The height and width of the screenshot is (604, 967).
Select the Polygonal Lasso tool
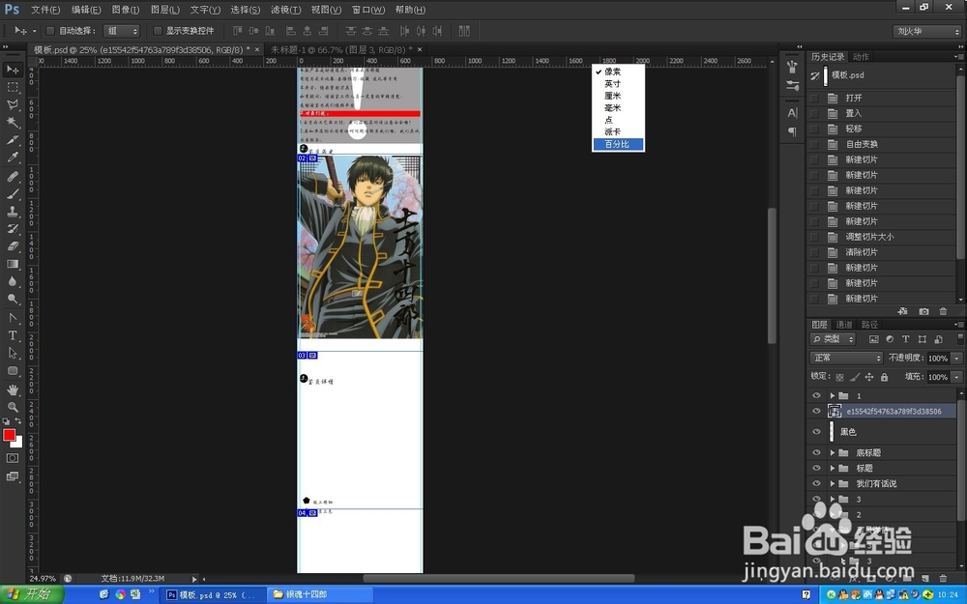coord(13,104)
